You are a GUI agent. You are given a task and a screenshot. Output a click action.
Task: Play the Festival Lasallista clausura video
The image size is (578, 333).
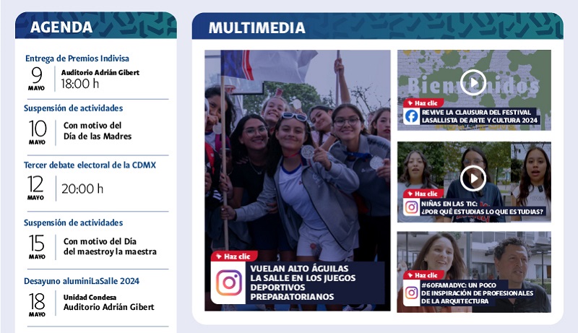pos(473,82)
